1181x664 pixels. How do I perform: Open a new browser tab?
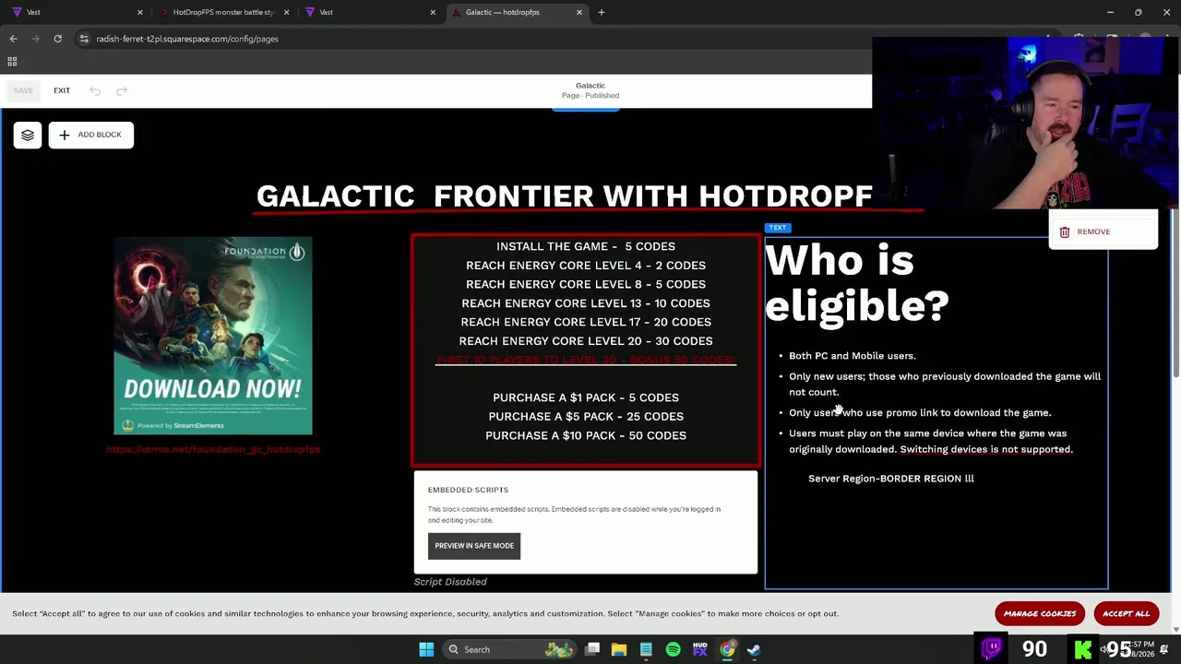pyautogui.click(x=602, y=12)
